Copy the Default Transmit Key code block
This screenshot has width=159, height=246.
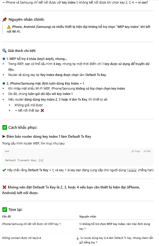point(136,151)
